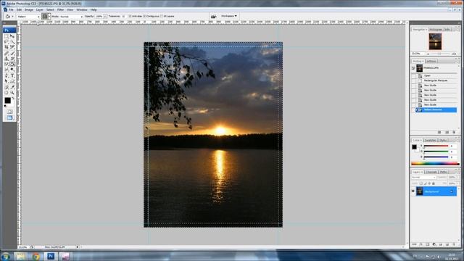Create a new layer
Image resolution: width=464 pixels, height=261 pixels.
pyautogui.click(x=447, y=244)
